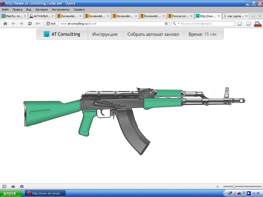Toggle the side panel button in status bar
The image size is (263, 197).
pos(4,186)
